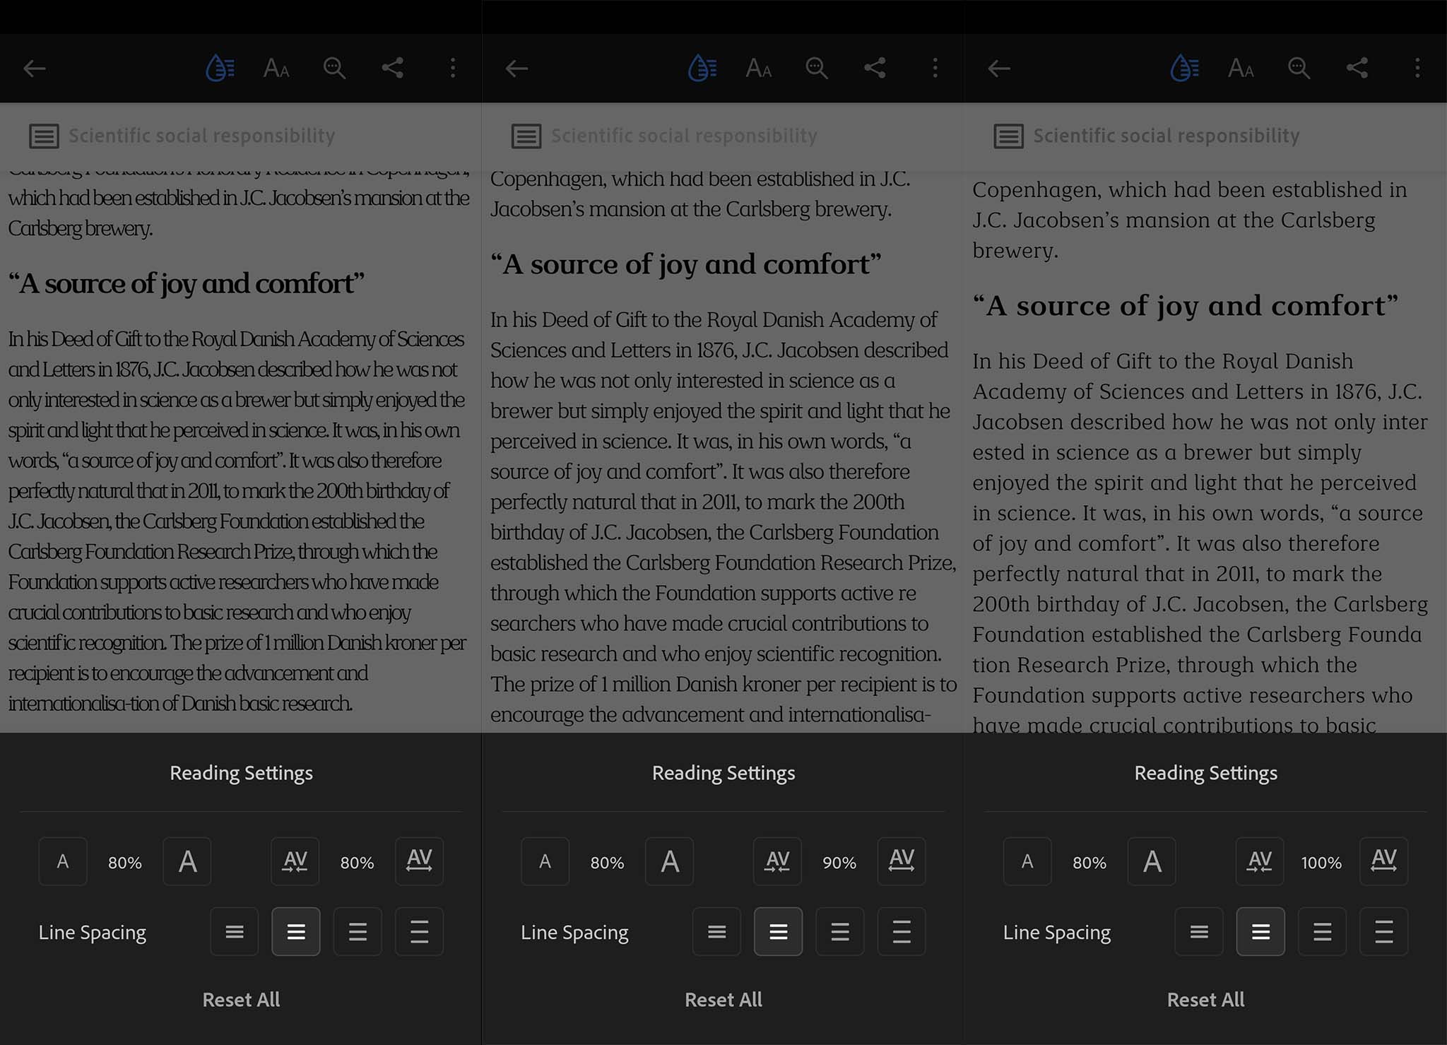Tap Reset All to restore defaults
The image size is (1447, 1045).
(240, 999)
